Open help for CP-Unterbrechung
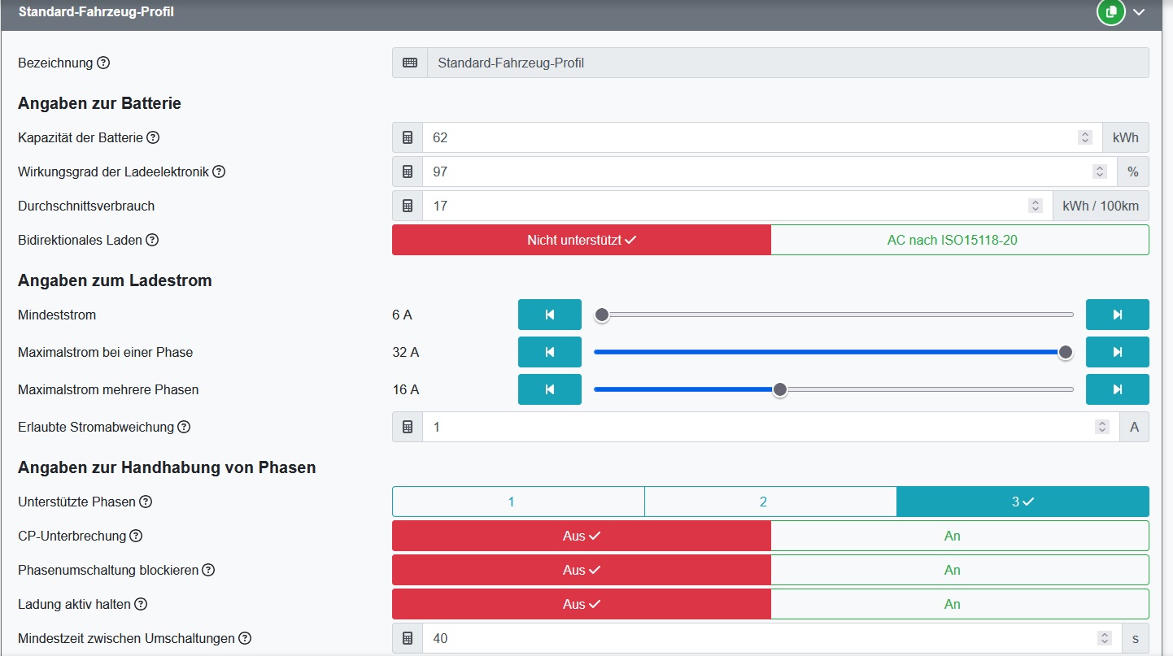The width and height of the screenshot is (1173, 656). 136,536
